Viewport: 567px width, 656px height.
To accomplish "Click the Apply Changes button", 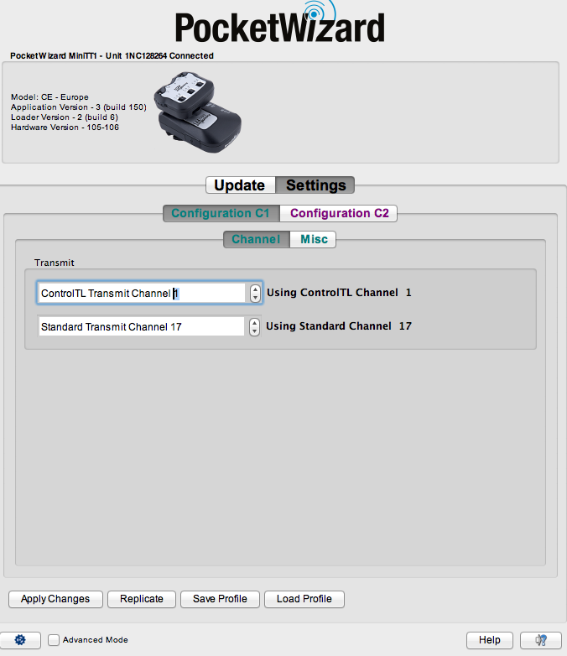I will [x=55, y=599].
